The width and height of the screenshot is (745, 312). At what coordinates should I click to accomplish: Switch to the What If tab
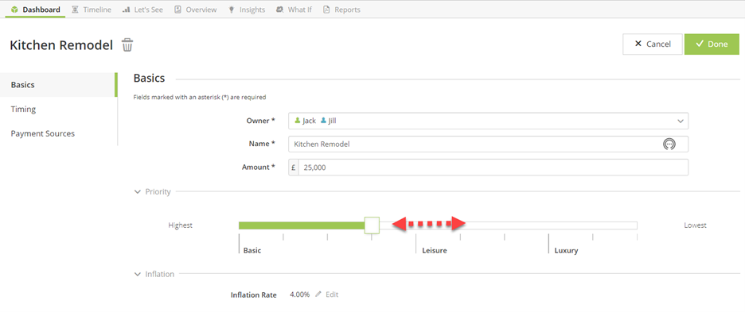pyautogui.click(x=294, y=10)
